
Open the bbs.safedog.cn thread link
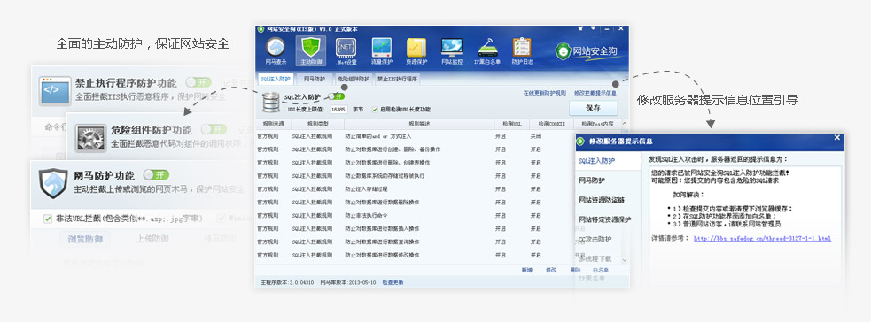coord(762,238)
